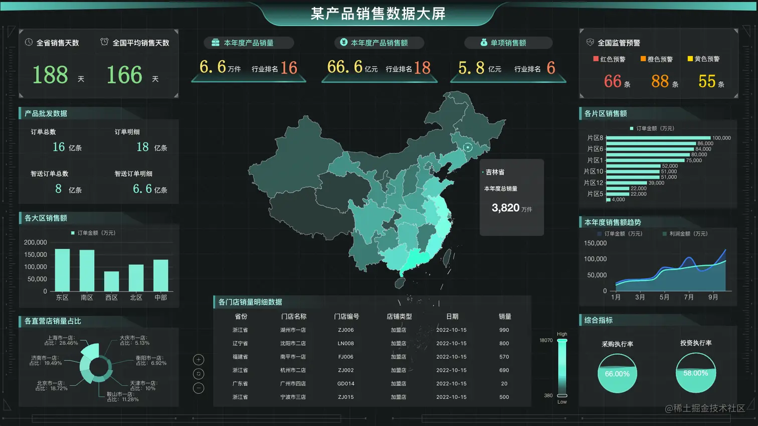Click the 100,000 bar for 片区8

pos(658,138)
